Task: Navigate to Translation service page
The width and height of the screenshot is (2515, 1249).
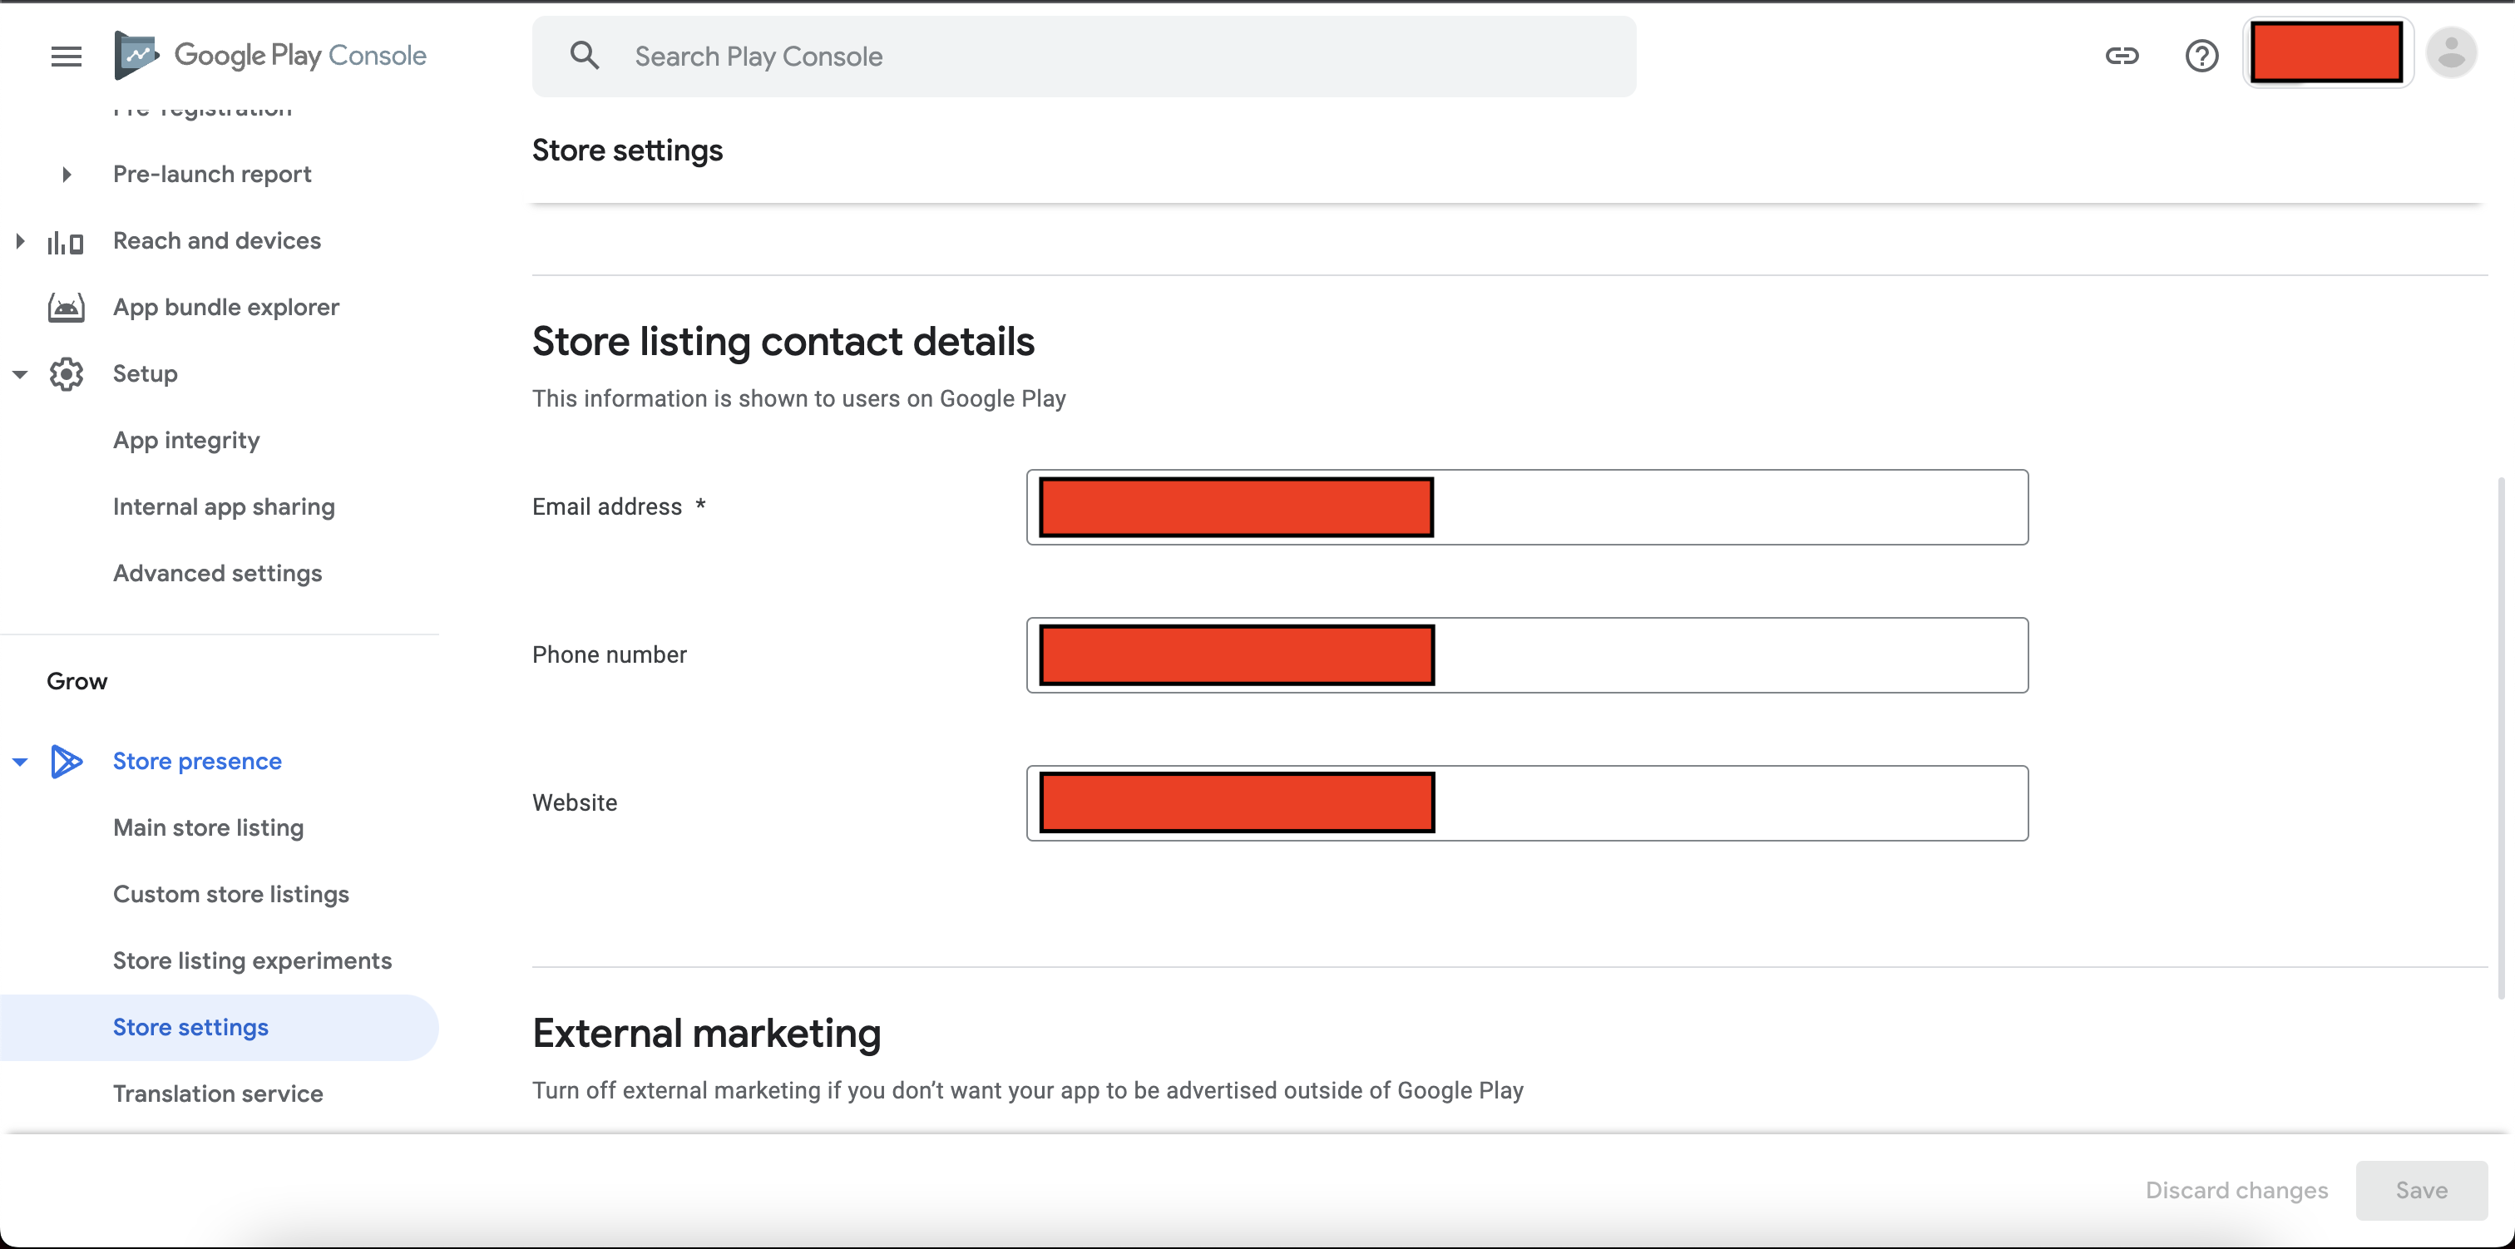Action: coord(218,1092)
